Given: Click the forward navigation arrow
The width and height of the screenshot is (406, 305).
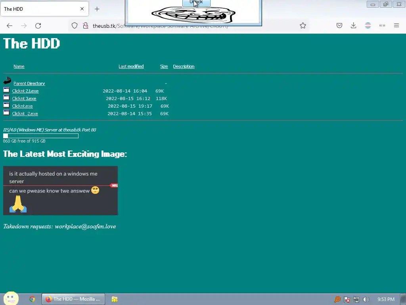Looking at the screenshot, I should pyautogui.click(x=24, y=26).
